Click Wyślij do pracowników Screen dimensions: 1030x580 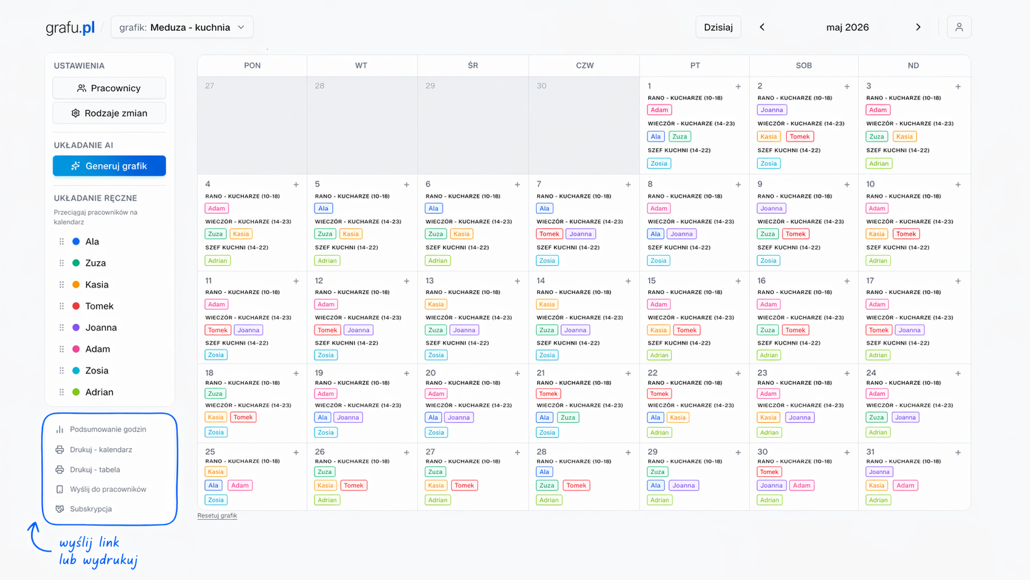point(108,489)
